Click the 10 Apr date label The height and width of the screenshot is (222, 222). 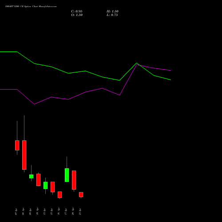coord(37,211)
